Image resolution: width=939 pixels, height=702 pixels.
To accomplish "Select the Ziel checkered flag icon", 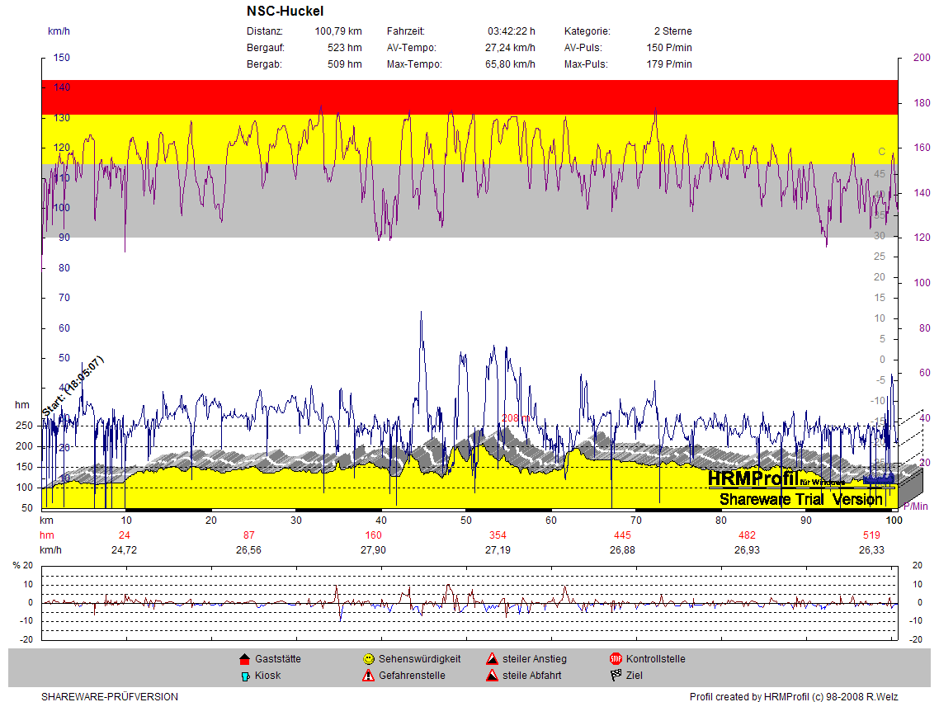I will click(616, 676).
